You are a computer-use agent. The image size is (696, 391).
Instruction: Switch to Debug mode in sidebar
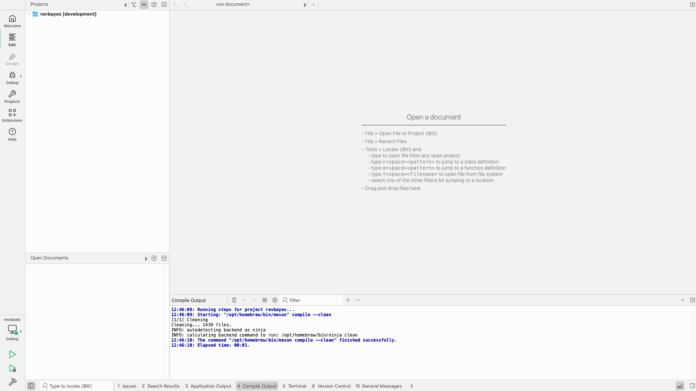point(12,78)
